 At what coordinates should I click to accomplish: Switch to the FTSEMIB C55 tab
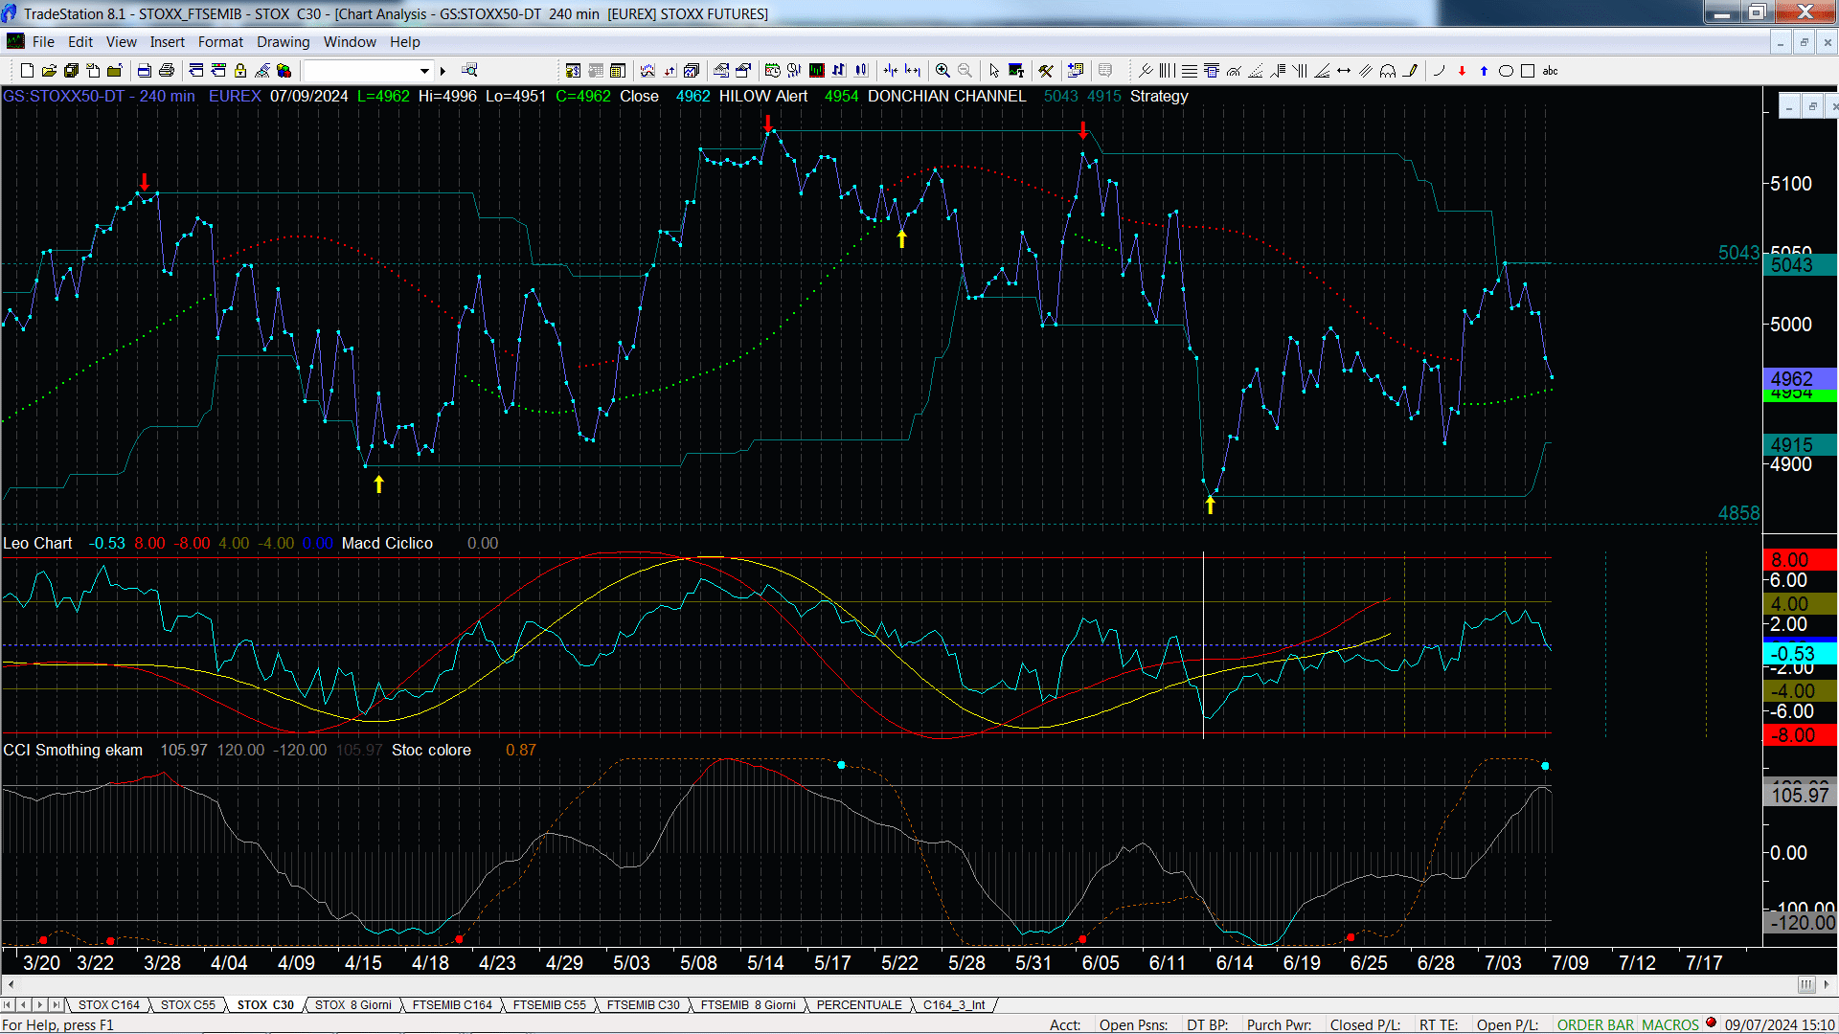[x=550, y=1004]
